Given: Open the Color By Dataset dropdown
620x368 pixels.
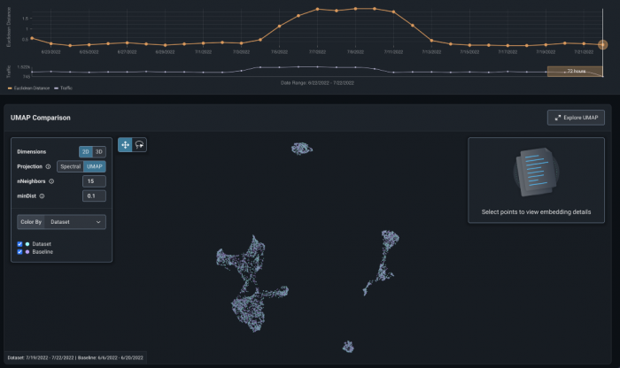Looking at the screenshot, I should pos(61,222).
